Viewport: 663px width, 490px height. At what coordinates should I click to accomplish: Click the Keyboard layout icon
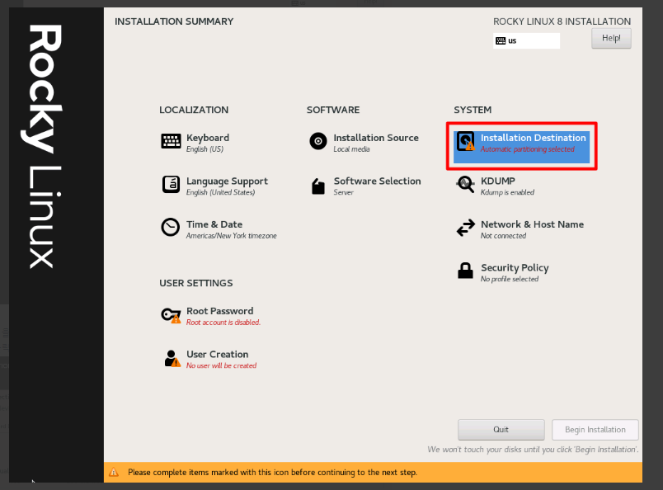[171, 141]
